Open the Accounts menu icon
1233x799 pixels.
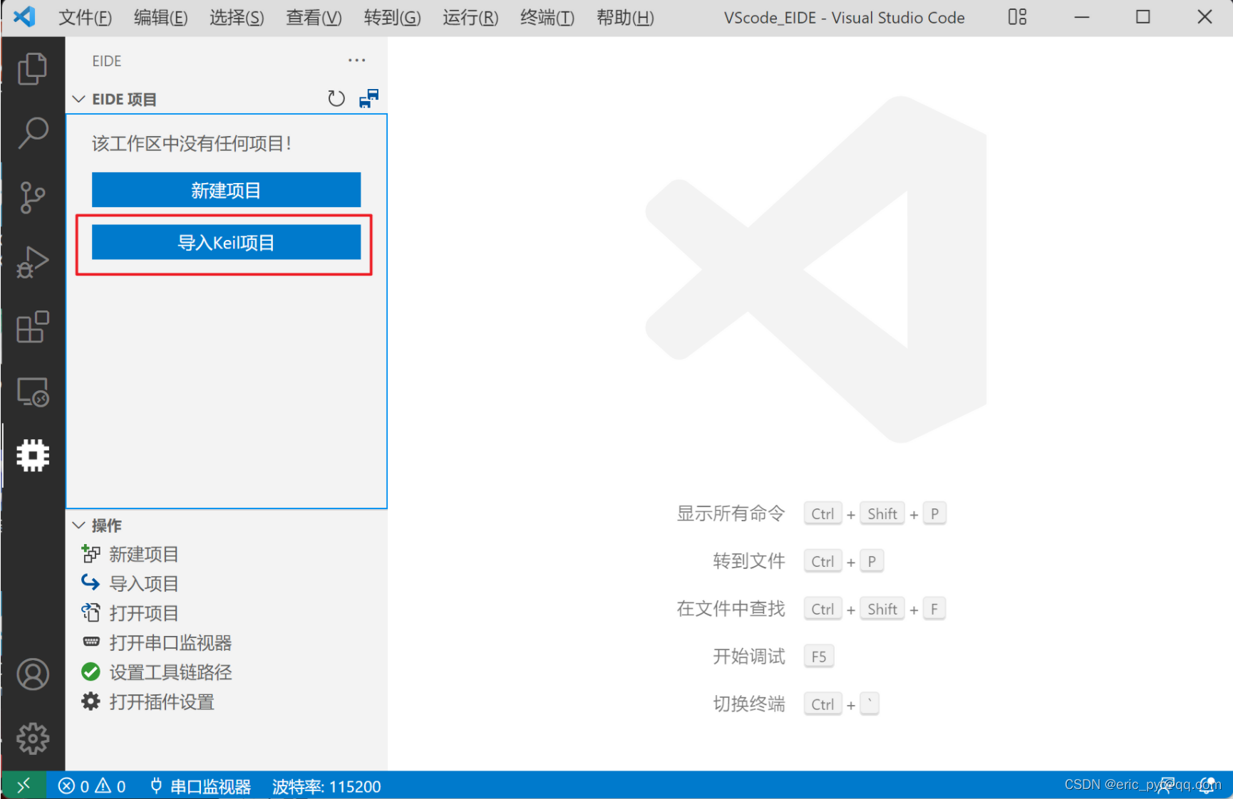(32, 674)
